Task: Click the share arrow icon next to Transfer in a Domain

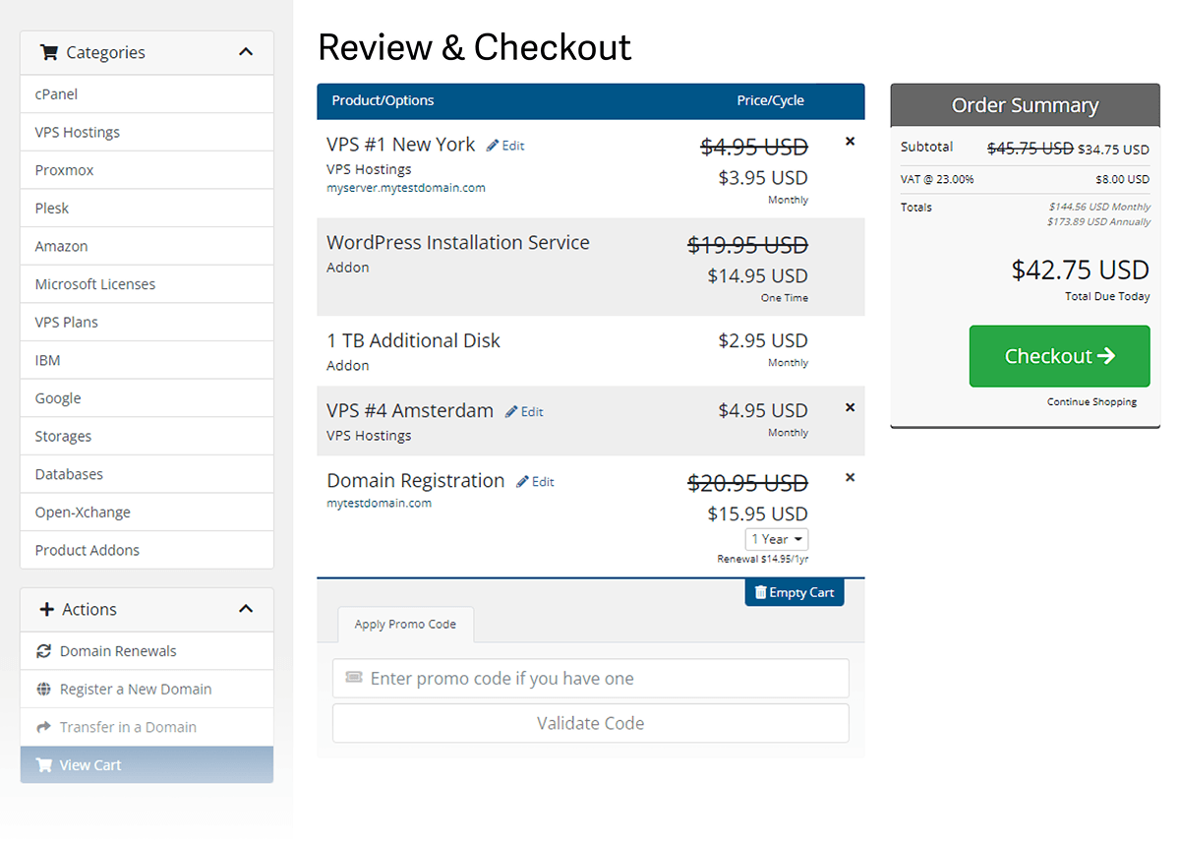Action: (43, 727)
